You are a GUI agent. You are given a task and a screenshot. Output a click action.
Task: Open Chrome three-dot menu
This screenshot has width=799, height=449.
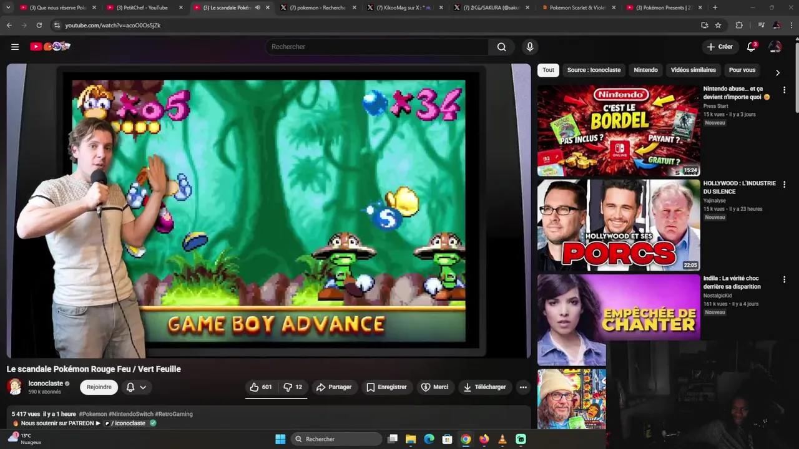click(x=791, y=25)
